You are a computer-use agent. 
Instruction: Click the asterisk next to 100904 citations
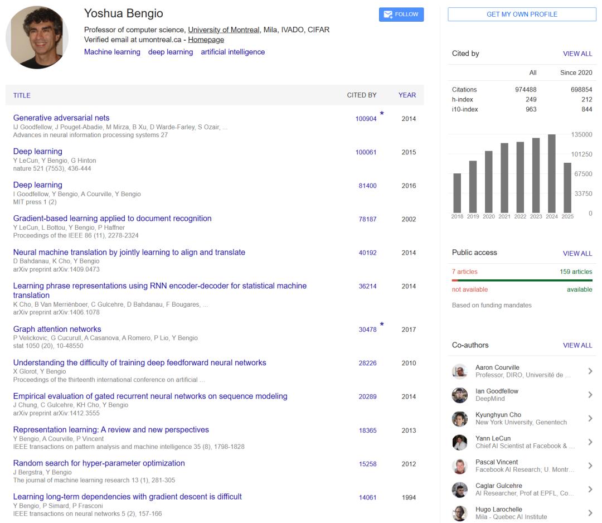click(x=382, y=114)
